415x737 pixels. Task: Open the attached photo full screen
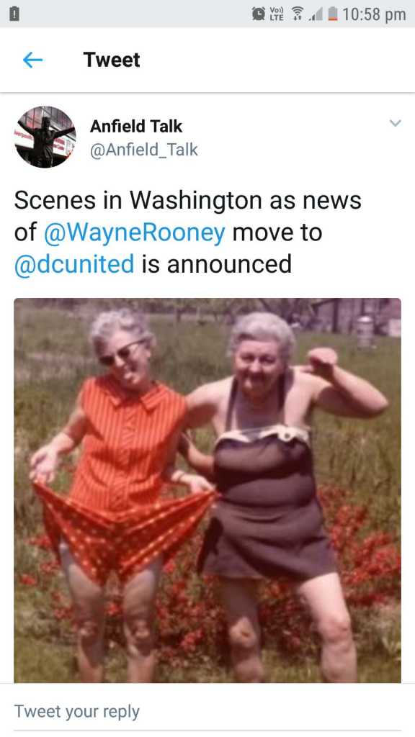(207, 490)
